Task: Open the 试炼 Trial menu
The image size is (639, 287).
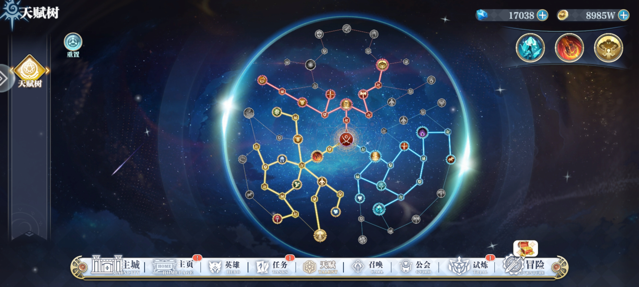Action: [469, 266]
